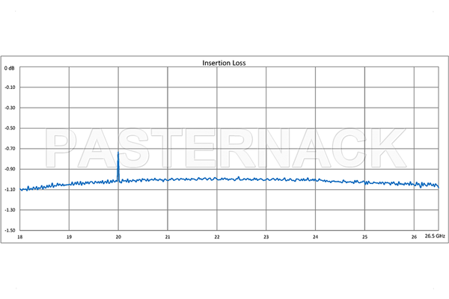
Task: Click the -0.30 y-axis label
Action: click(10, 108)
